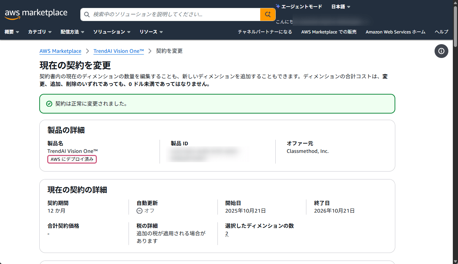
Task: Expand the 配信方法 menu
Action: [x=72, y=32]
